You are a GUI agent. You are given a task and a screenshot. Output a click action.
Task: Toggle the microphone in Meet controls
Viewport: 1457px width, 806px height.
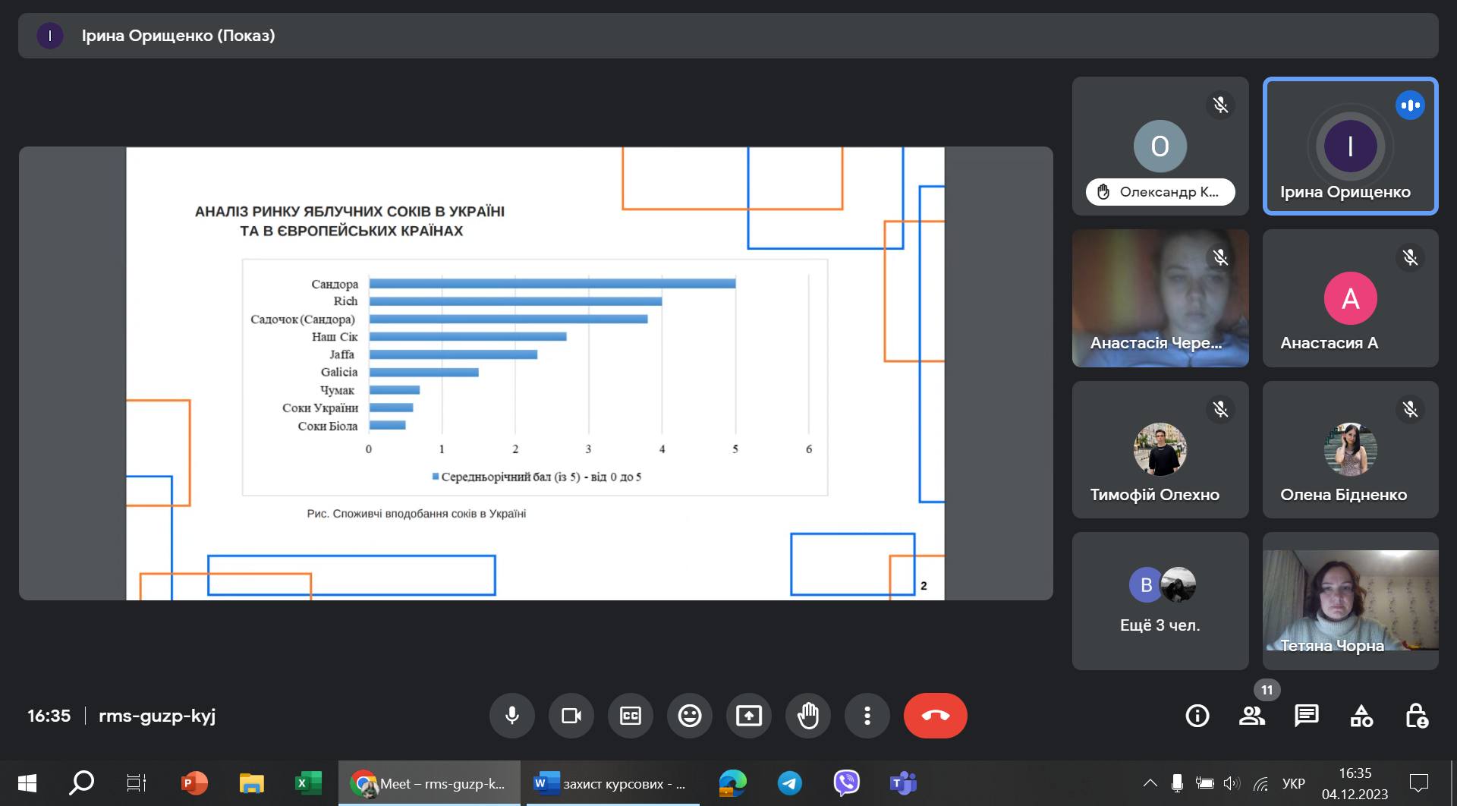[512, 716]
